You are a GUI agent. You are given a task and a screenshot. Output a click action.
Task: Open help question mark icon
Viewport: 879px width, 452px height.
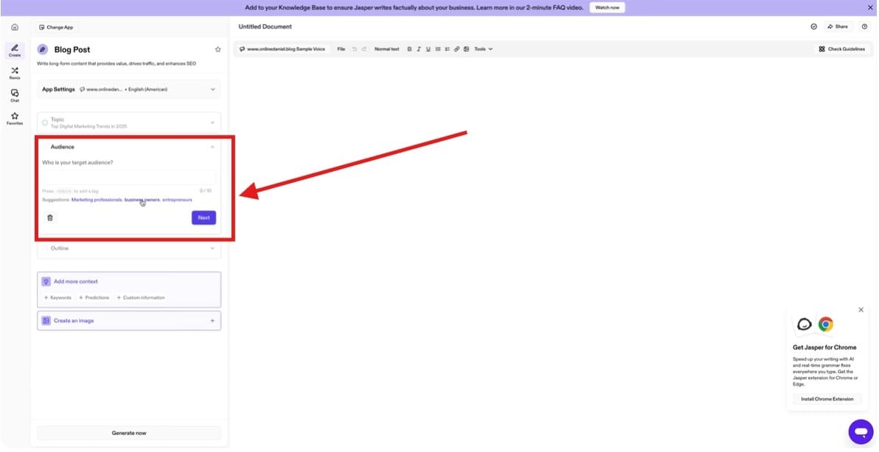864,27
